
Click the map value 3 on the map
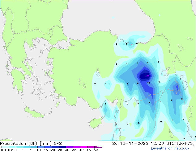138,123
